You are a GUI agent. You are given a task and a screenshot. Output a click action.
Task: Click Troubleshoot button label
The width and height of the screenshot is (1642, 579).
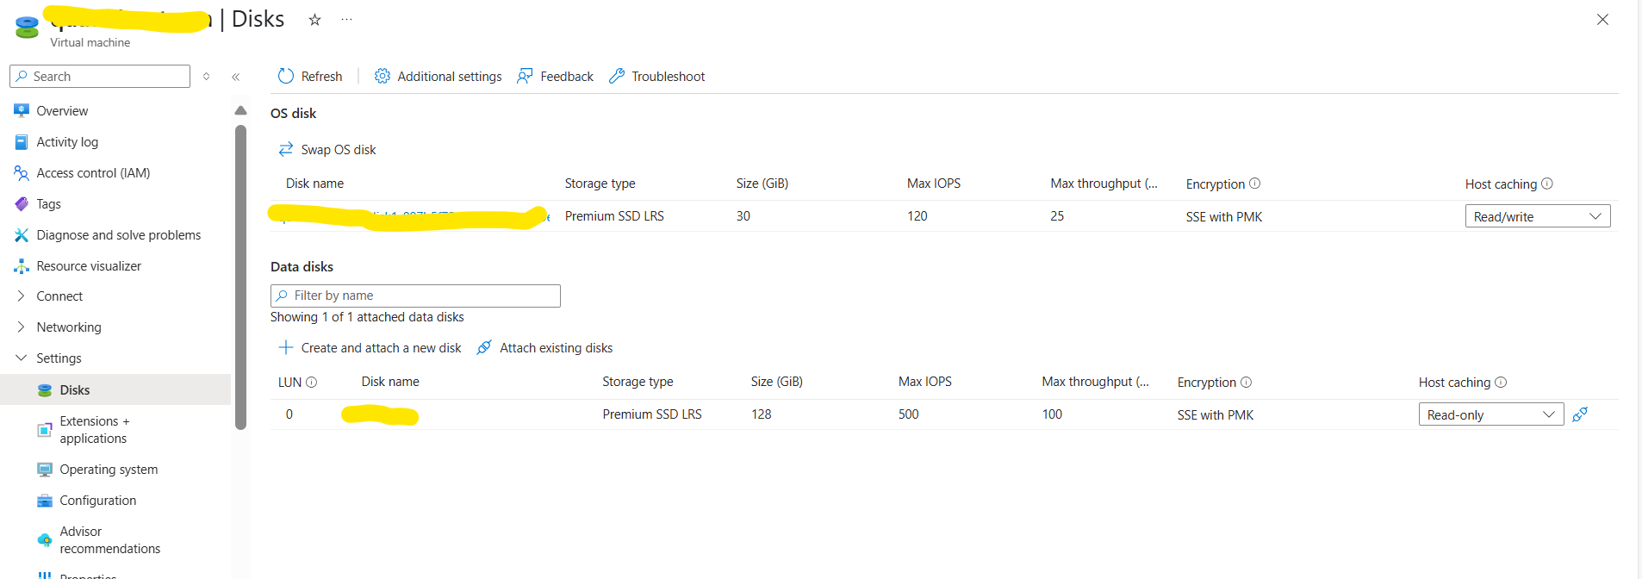coord(668,77)
